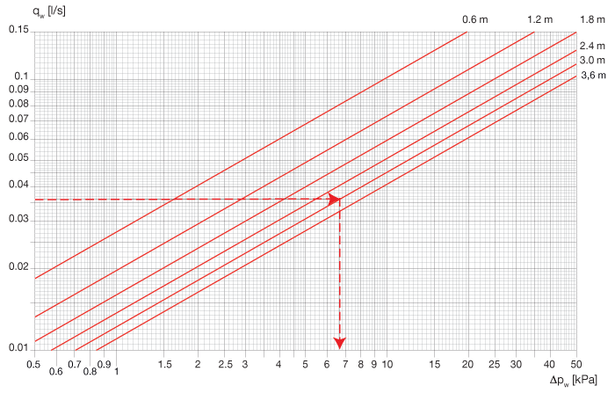
Task: Click the 40 x-axis tick label
Action: pyautogui.click(x=549, y=365)
